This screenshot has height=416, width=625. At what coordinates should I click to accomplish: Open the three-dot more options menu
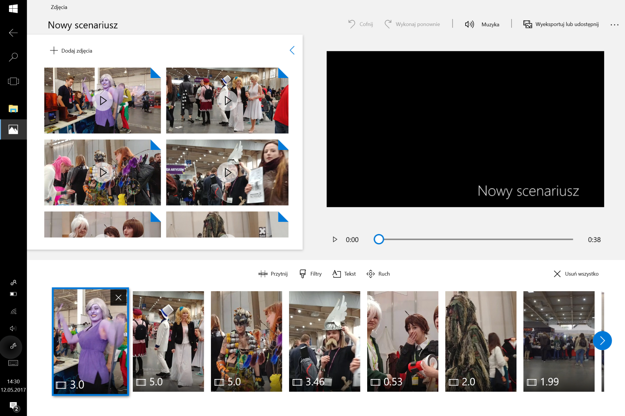[614, 25]
